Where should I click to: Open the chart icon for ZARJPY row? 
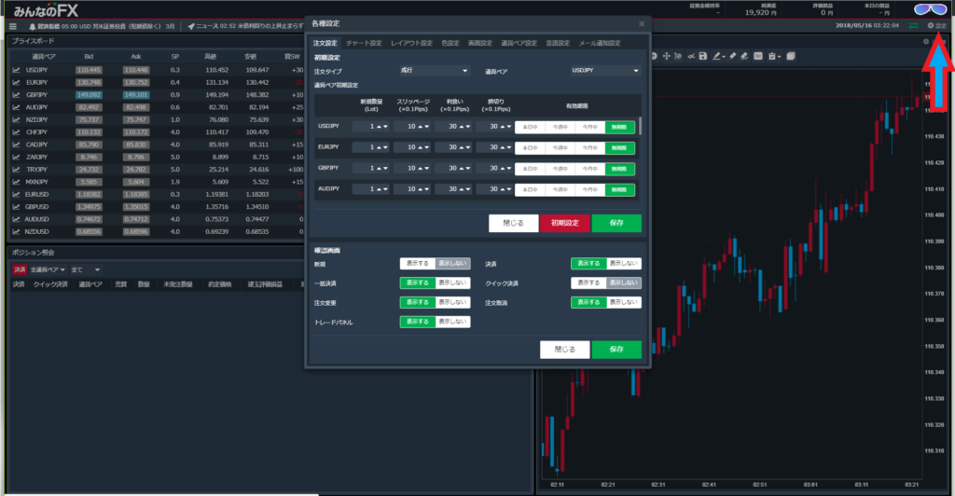tap(17, 157)
